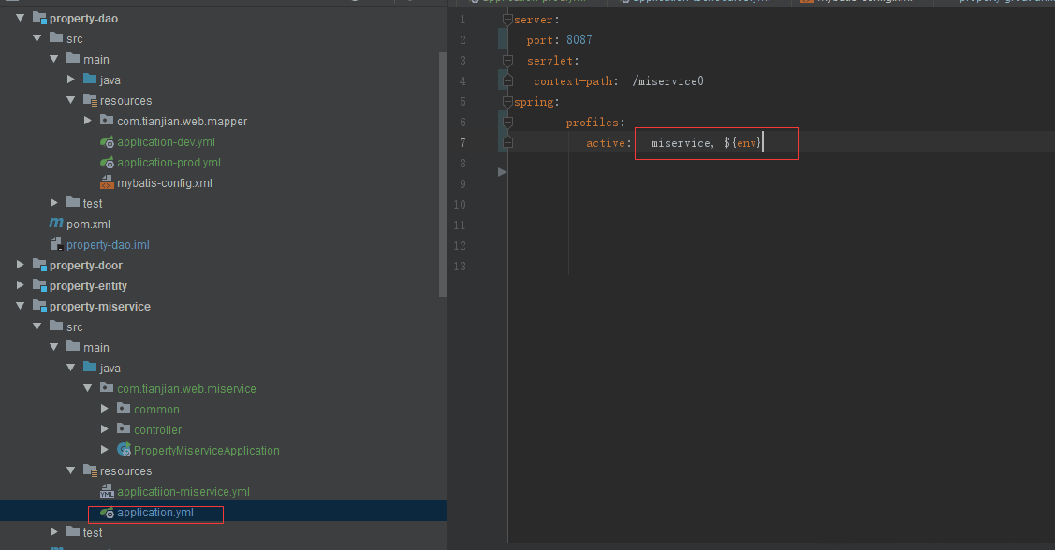Click the PropertyMiserviceApplication class icon
This screenshot has height=550, width=1055.
pos(124,451)
